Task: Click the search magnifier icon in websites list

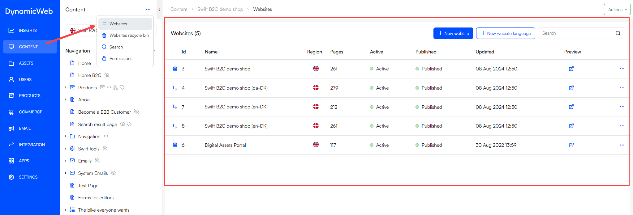Action: tap(618, 33)
